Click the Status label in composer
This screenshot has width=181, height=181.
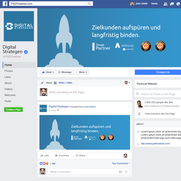[x=49, y=83]
